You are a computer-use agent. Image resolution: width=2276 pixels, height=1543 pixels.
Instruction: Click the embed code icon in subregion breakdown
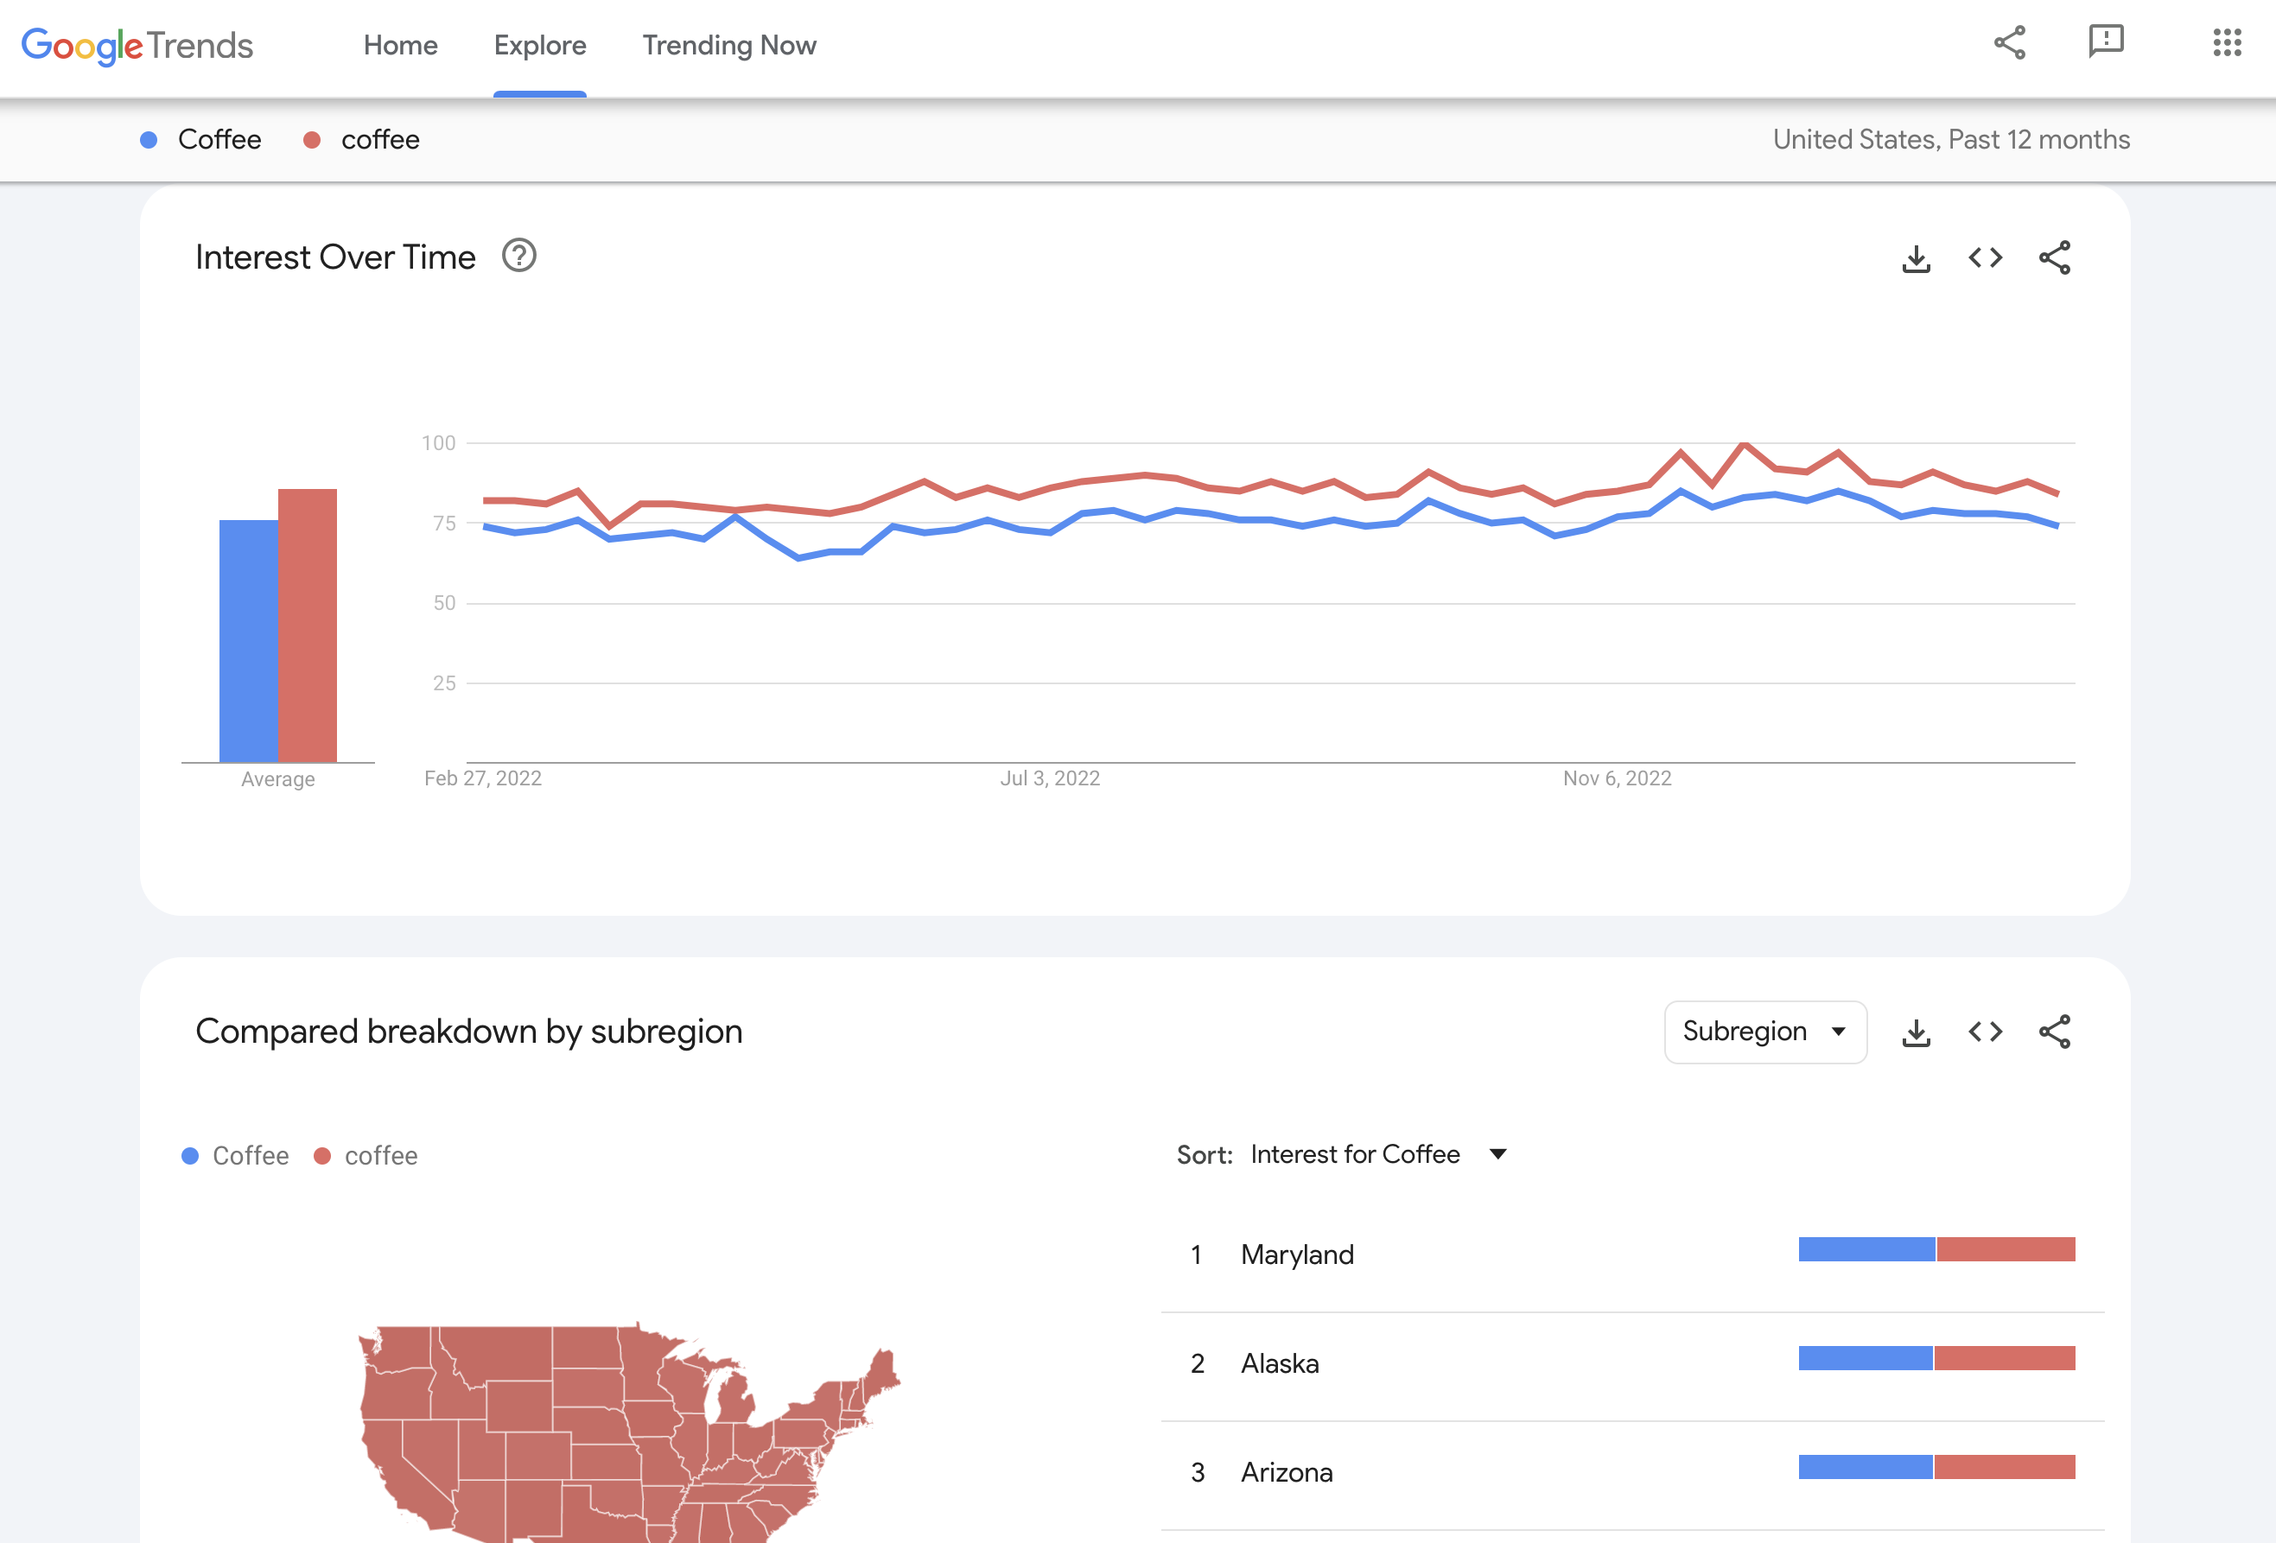click(x=1985, y=1032)
